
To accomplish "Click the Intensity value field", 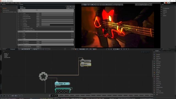I will (38, 20).
